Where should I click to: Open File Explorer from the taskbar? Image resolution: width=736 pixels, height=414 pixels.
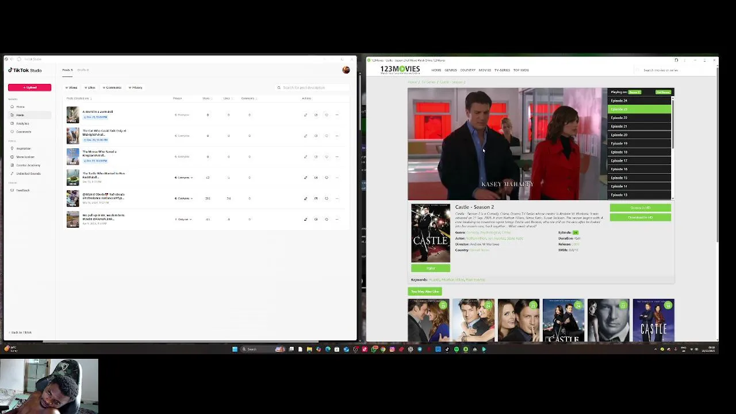(x=309, y=349)
